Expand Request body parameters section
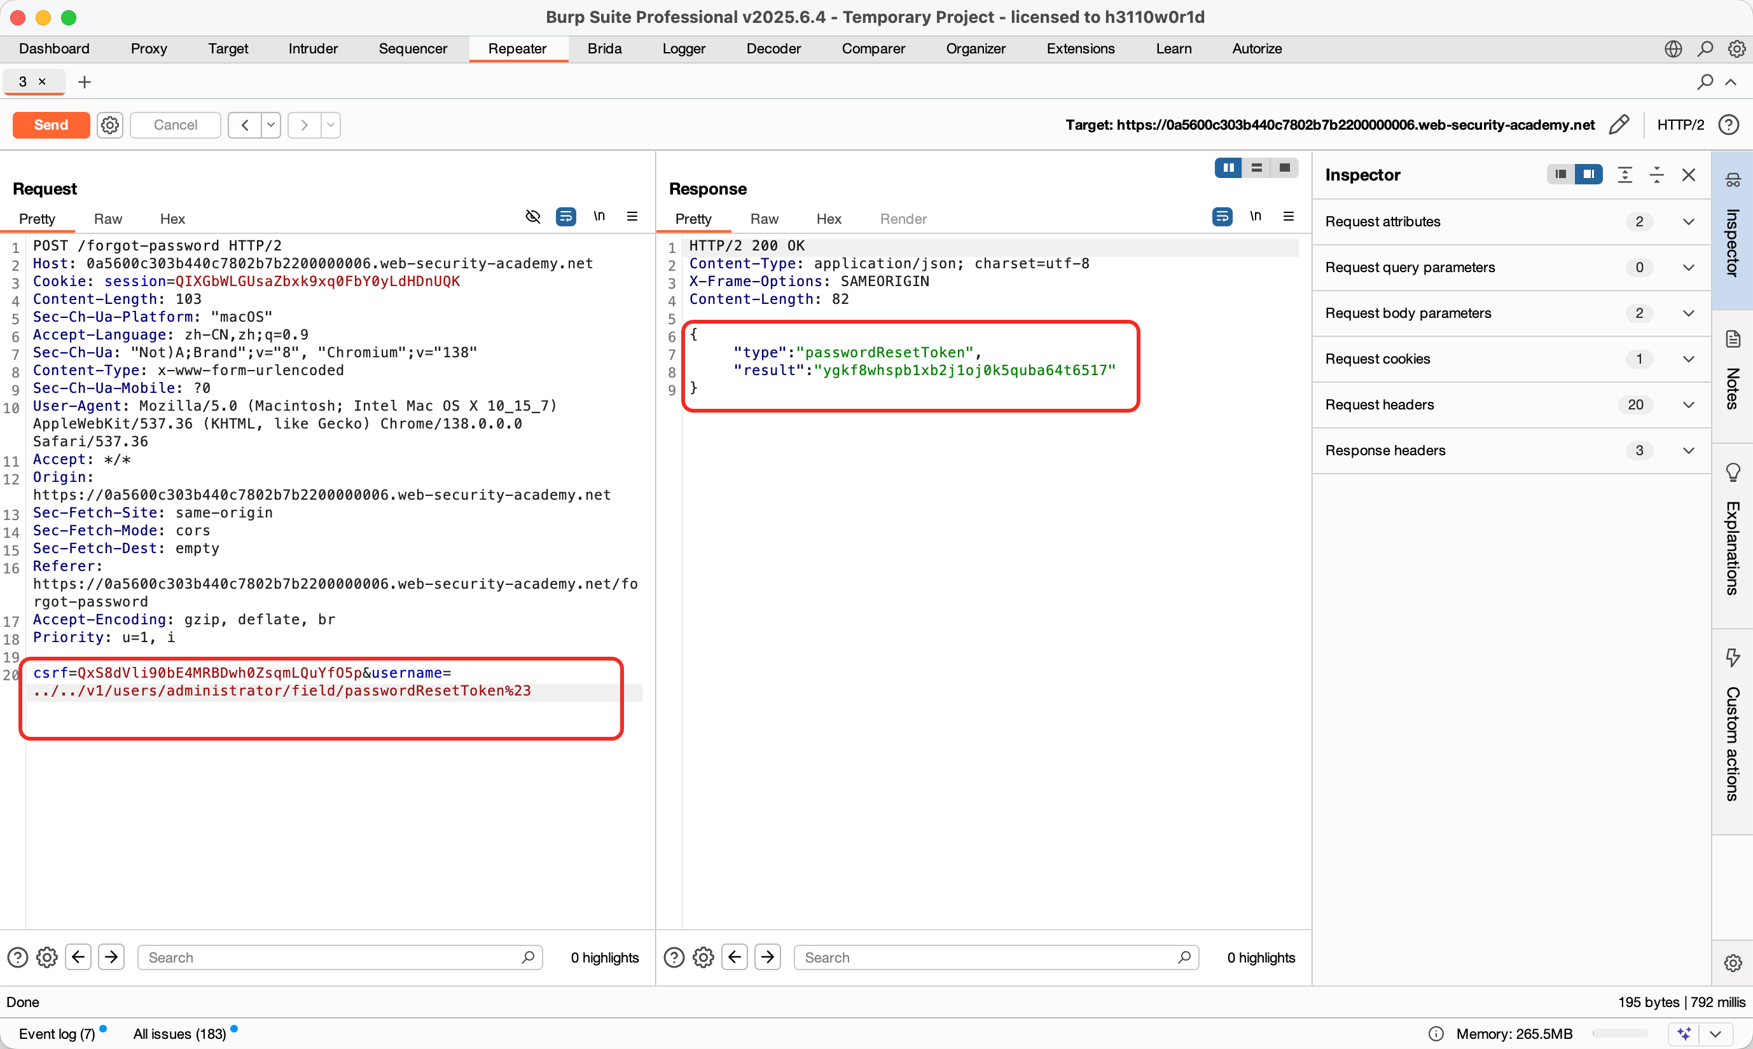 pyautogui.click(x=1688, y=313)
